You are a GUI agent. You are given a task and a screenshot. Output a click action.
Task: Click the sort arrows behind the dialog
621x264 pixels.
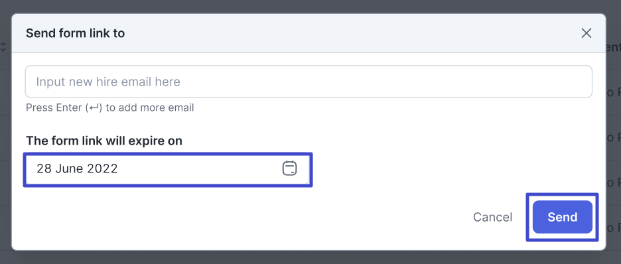point(3,48)
